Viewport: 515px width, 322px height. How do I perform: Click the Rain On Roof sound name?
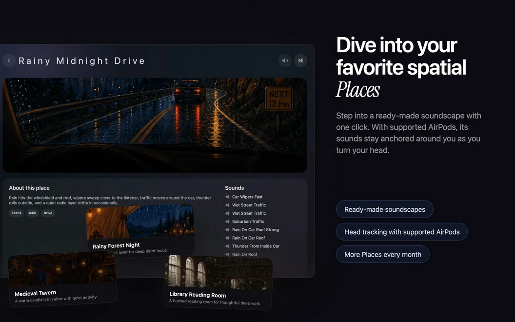tap(245, 254)
